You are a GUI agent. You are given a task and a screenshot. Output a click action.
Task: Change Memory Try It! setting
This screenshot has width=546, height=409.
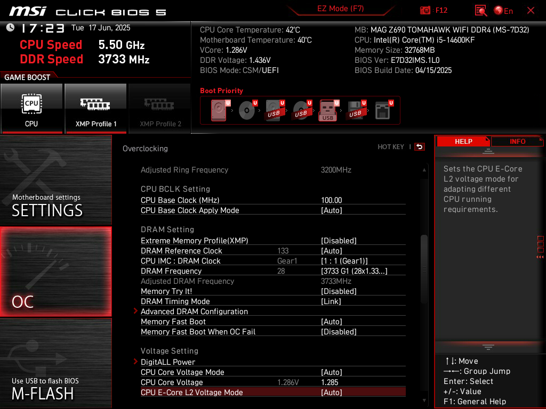click(x=273, y=291)
